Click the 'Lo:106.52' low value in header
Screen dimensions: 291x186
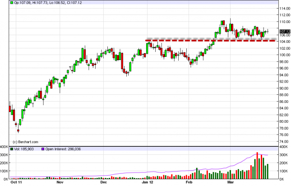[57, 3]
